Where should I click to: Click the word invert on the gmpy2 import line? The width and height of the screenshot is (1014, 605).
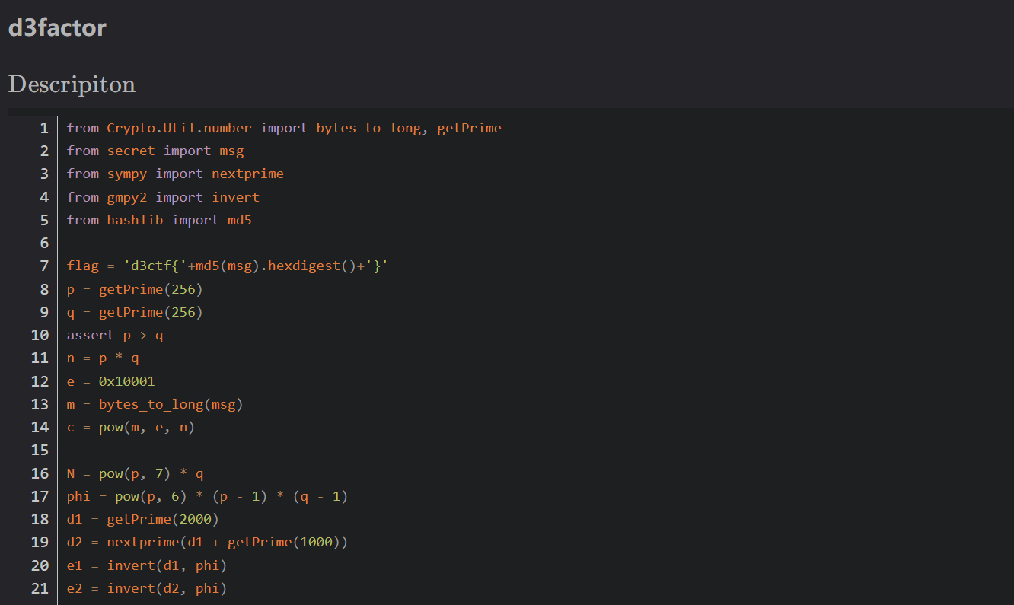tap(235, 197)
